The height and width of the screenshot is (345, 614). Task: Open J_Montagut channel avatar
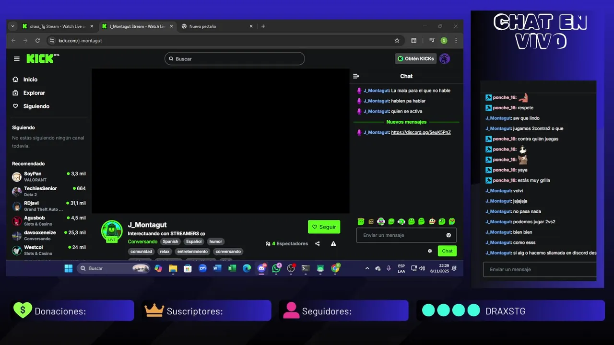pyautogui.click(x=111, y=231)
